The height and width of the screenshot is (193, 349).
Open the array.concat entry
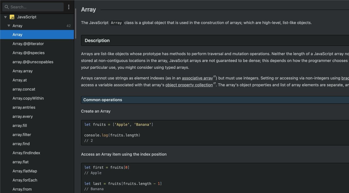click(24, 89)
